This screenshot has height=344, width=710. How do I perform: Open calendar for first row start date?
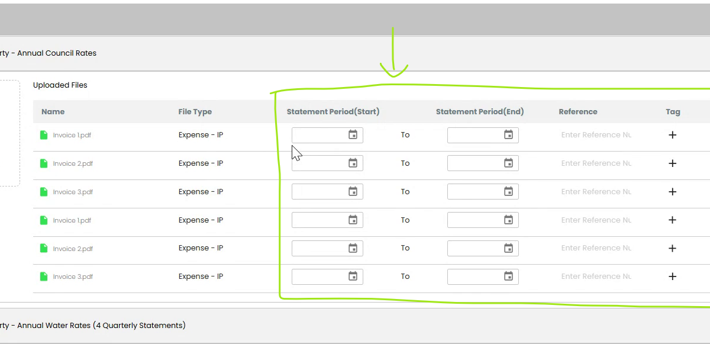tap(353, 135)
